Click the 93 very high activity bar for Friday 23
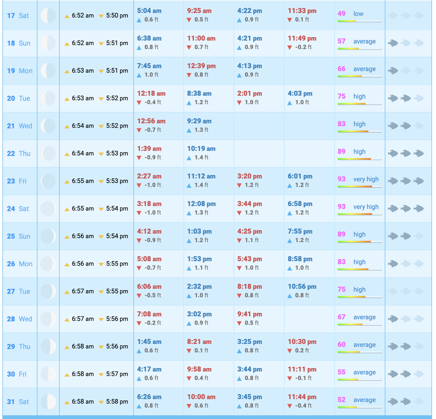Screen dimensions: 436x419 (360, 186)
